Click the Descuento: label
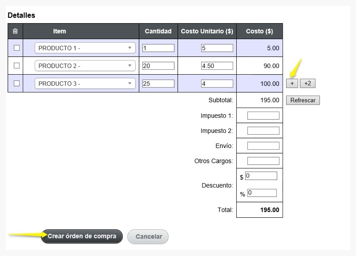Viewport: 356px width, 256px height. [x=217, y=185]
